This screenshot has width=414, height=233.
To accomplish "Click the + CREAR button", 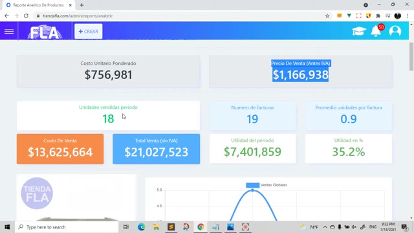I will pos(89,32).
